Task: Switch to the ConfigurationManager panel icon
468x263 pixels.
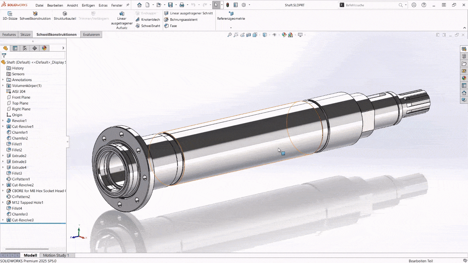Action: 24,48
